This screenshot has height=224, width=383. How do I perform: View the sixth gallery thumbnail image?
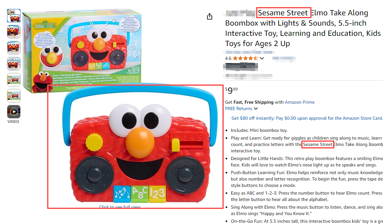[14, 96]
